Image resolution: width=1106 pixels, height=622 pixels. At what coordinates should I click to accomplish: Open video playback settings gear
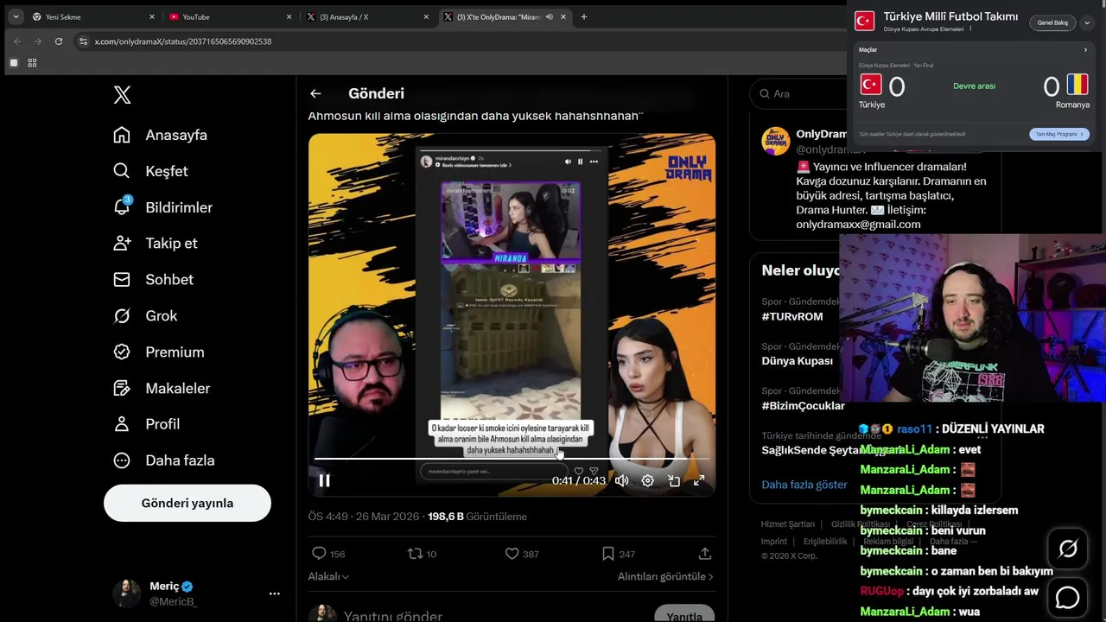pos(647,480)
